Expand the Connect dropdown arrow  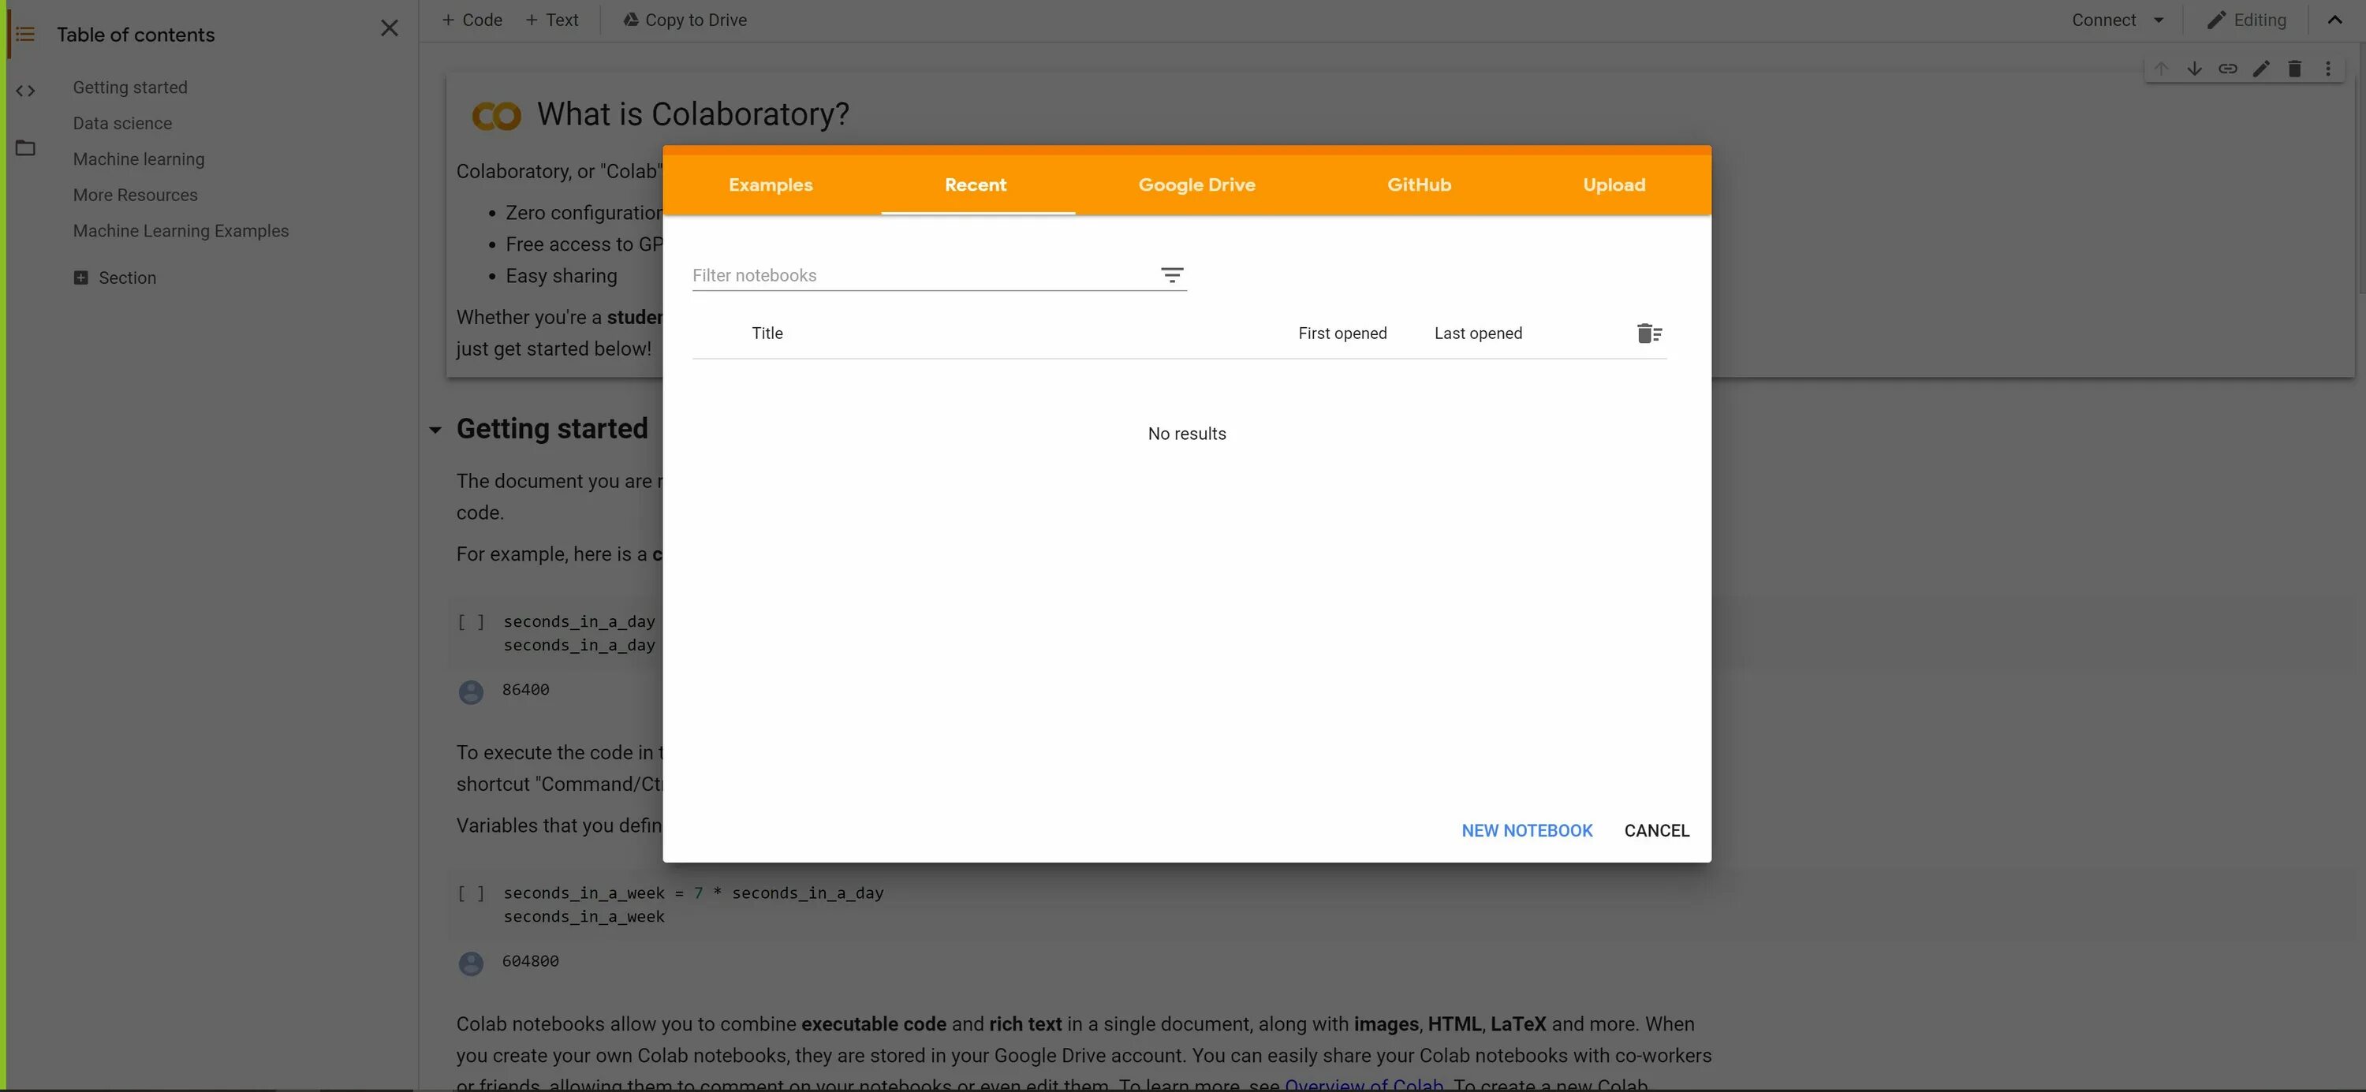pos(2159,20)
